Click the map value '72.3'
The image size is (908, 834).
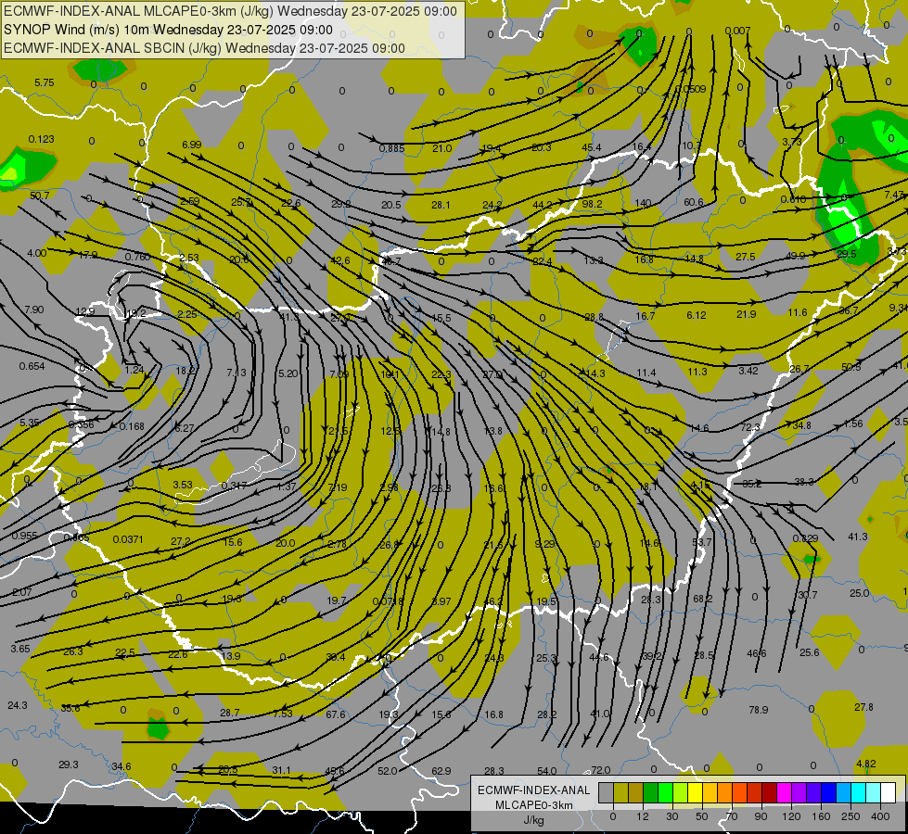pos(750,427)
